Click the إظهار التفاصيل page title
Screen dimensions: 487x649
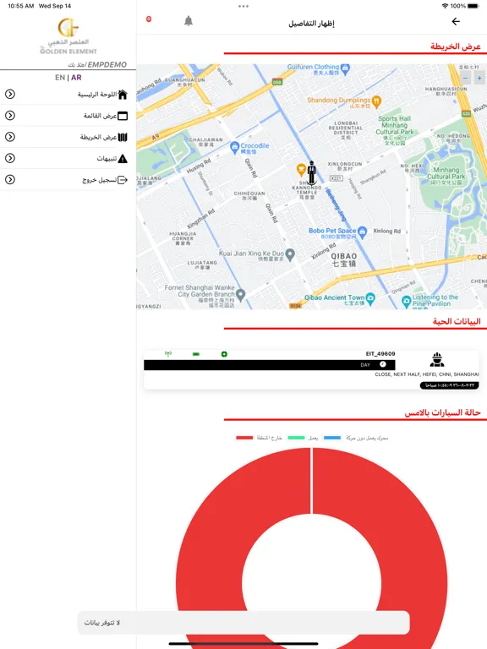coord(311,24)
